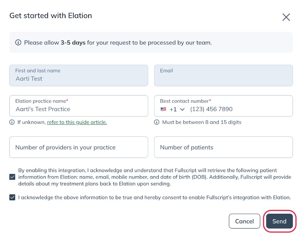Select the Email field
Viewport: 303px width, 239px height.
pyautogui.click(x=224, y=75)
